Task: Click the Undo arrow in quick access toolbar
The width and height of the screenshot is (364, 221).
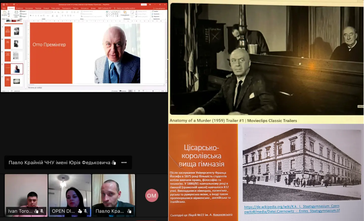Action: pyautogui.click(x=7, y=5)
